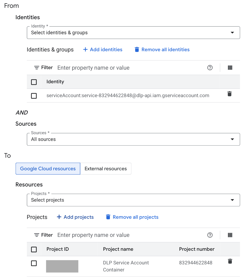Viewport: 245px width, 277px height.
Task: Open column display options for projects table
Action: 230,235
